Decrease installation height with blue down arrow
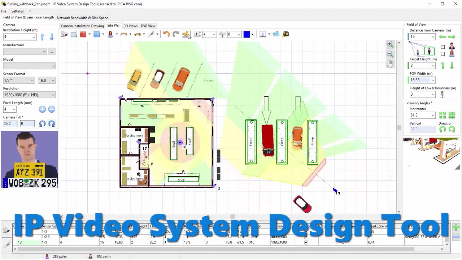Screen dimensions: 462x260 click(x=51, y=37)
